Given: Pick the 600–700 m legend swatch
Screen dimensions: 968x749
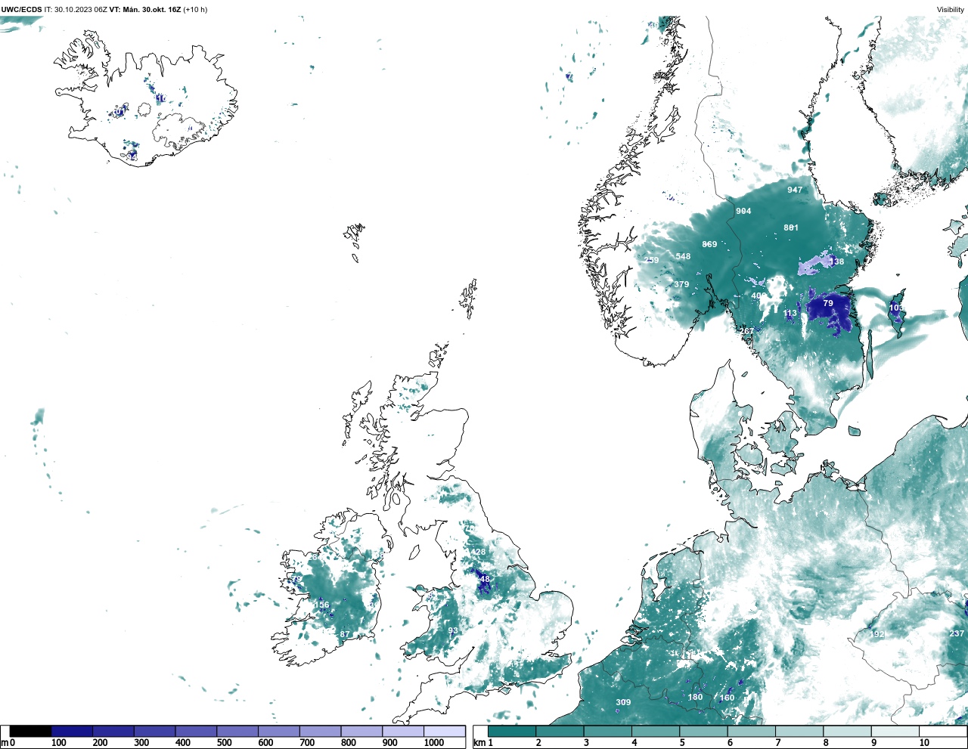Looking at the screenshot, I should click(279, 732).
